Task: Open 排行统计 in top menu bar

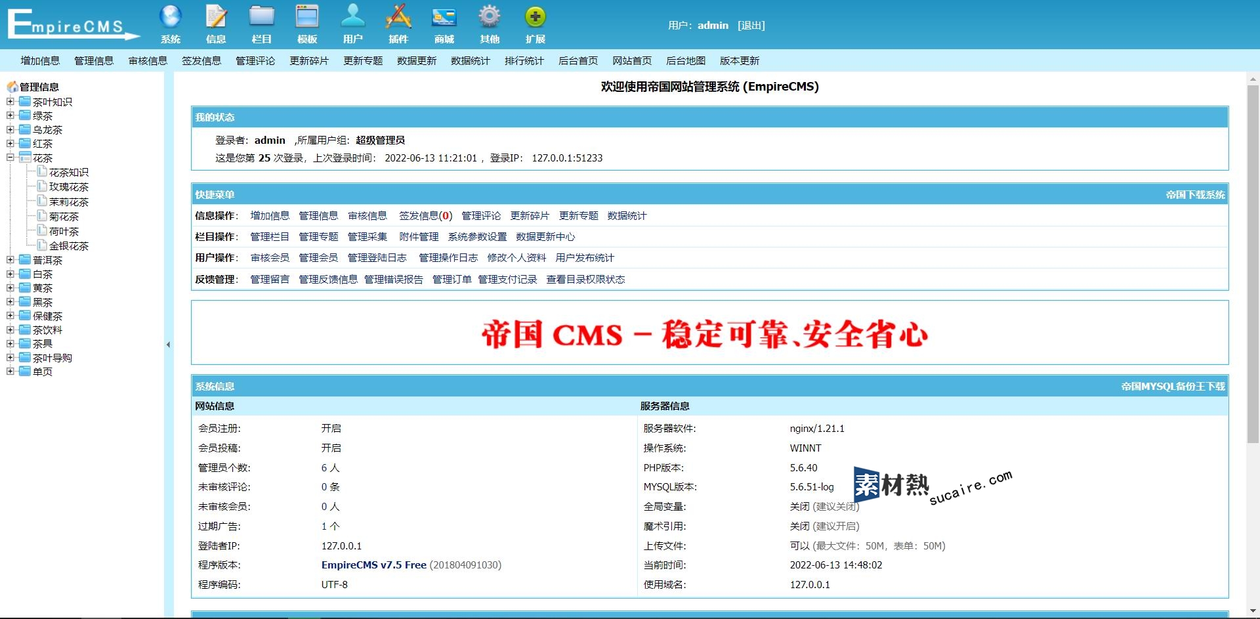Action: [524, 61]
